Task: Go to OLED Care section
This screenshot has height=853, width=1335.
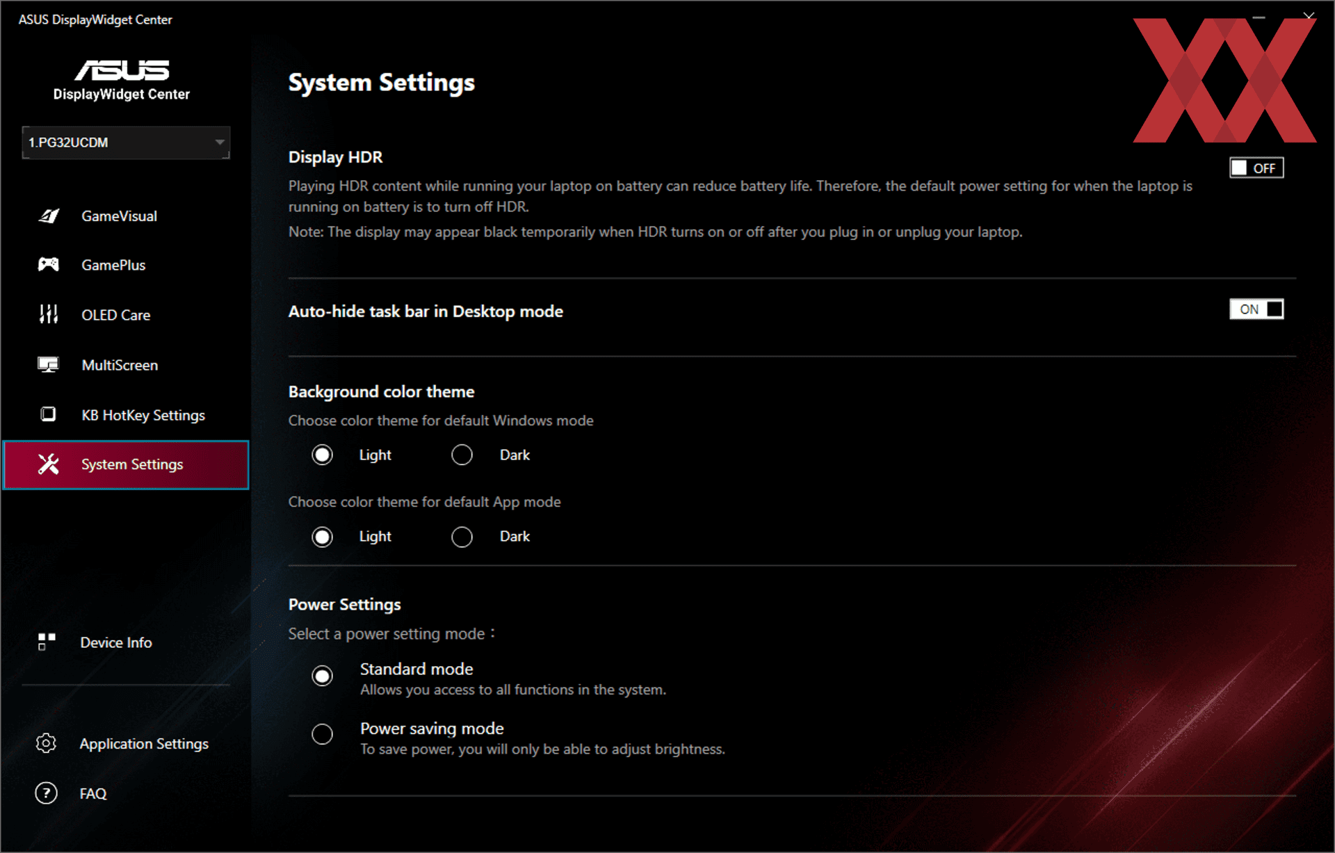Action: click(x=126, y=315)
